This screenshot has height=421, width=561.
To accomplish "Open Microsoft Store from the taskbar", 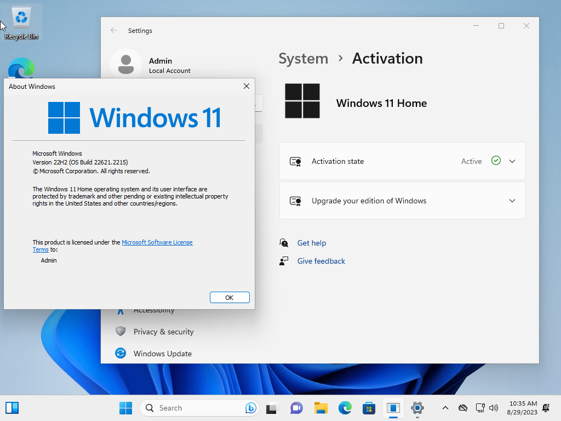I will [x=369, y=408].
